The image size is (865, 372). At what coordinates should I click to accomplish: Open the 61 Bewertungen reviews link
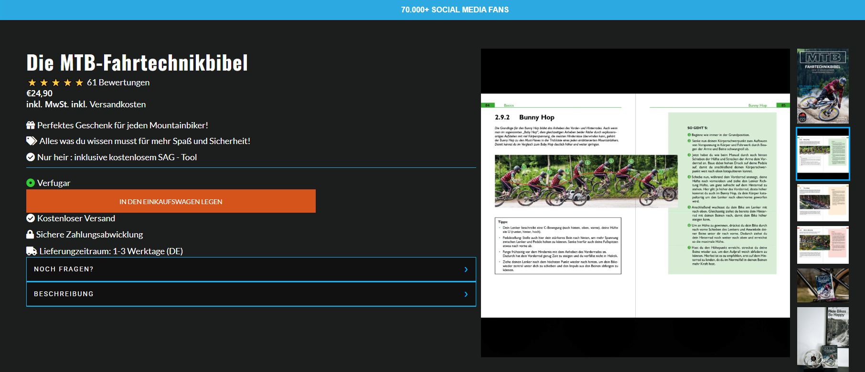click(118, 83)
